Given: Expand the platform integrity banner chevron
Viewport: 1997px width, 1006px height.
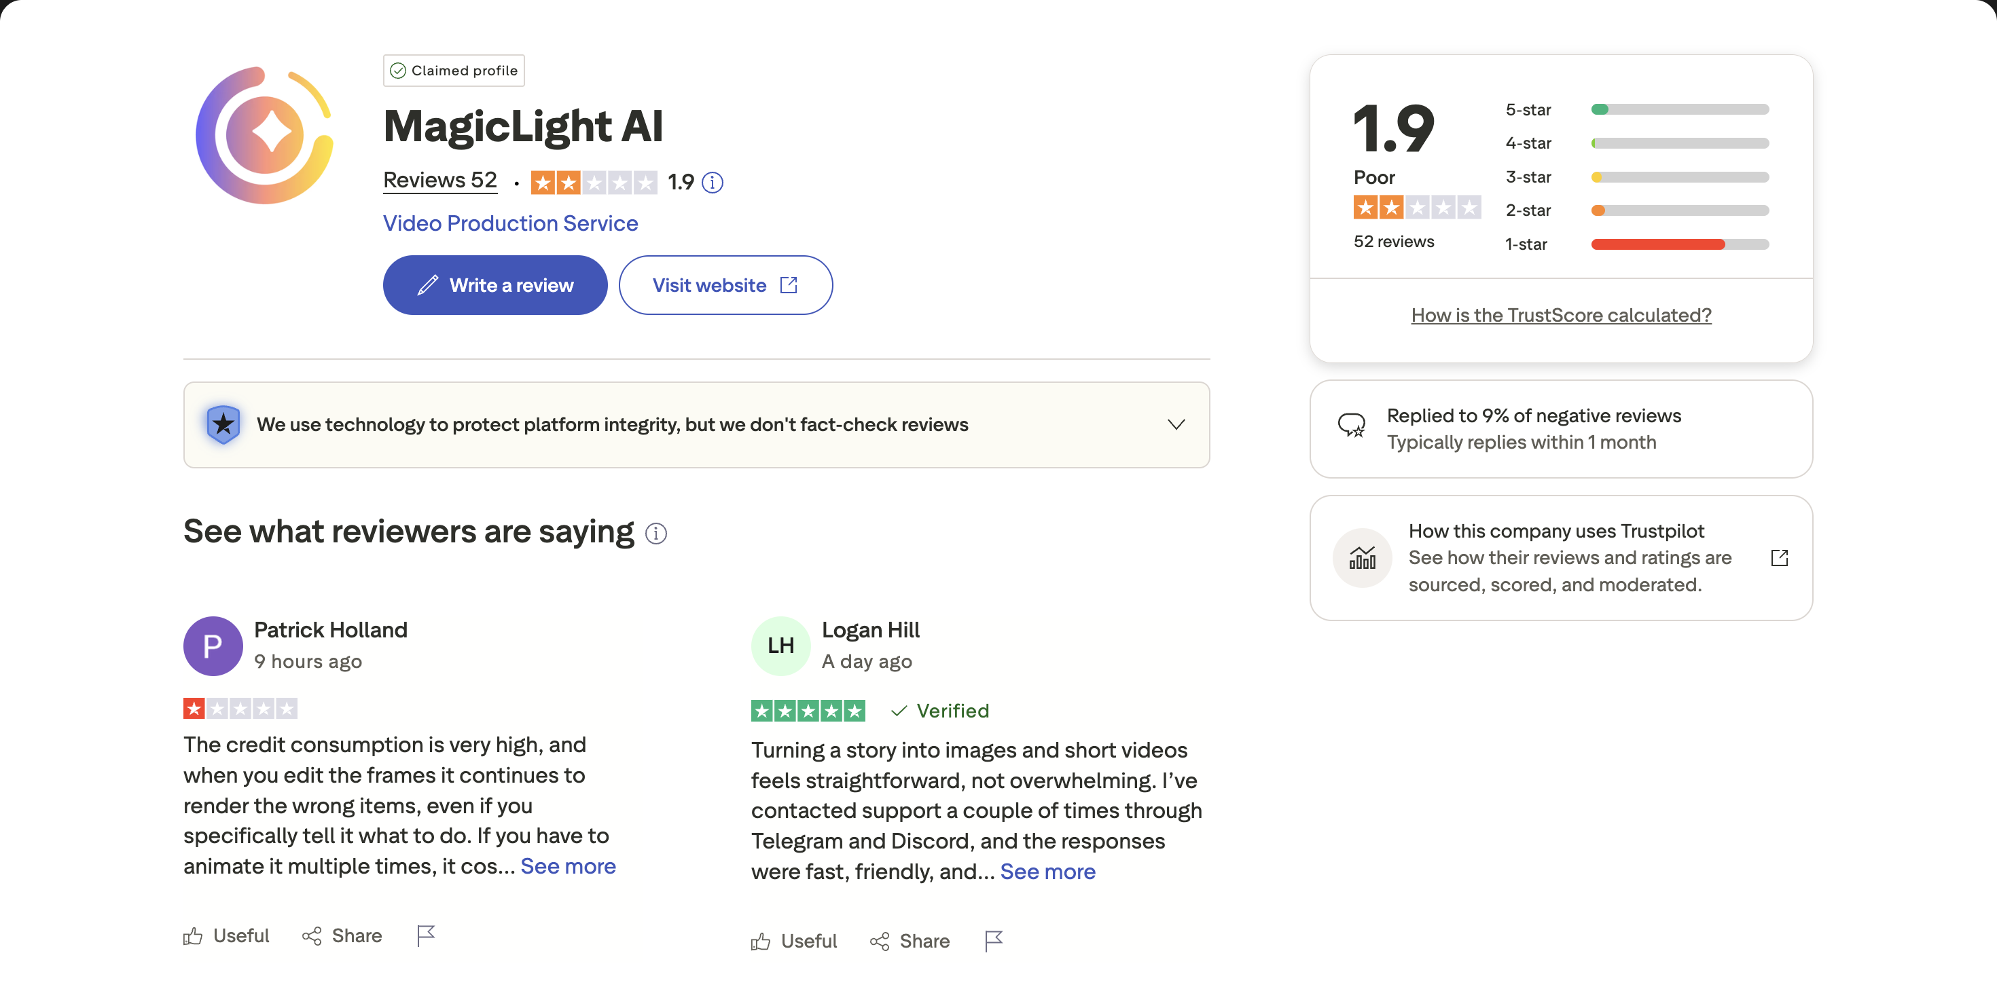Looking at the screenshot, I should 1175,424.
